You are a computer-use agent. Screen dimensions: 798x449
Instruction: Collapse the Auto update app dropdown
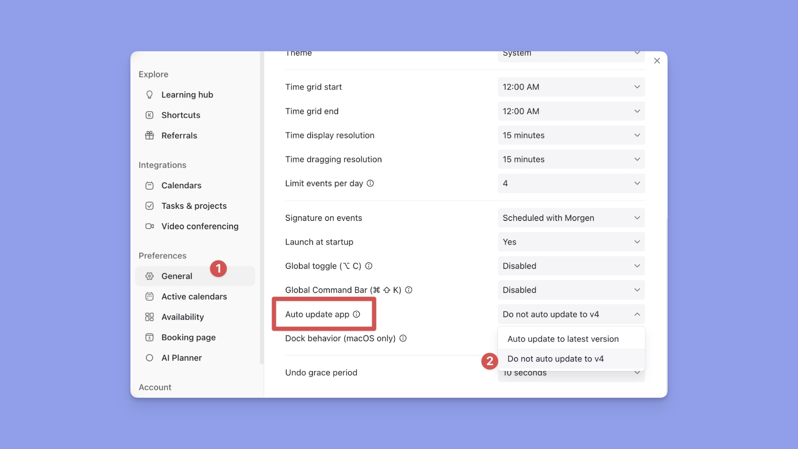point(571,314)
